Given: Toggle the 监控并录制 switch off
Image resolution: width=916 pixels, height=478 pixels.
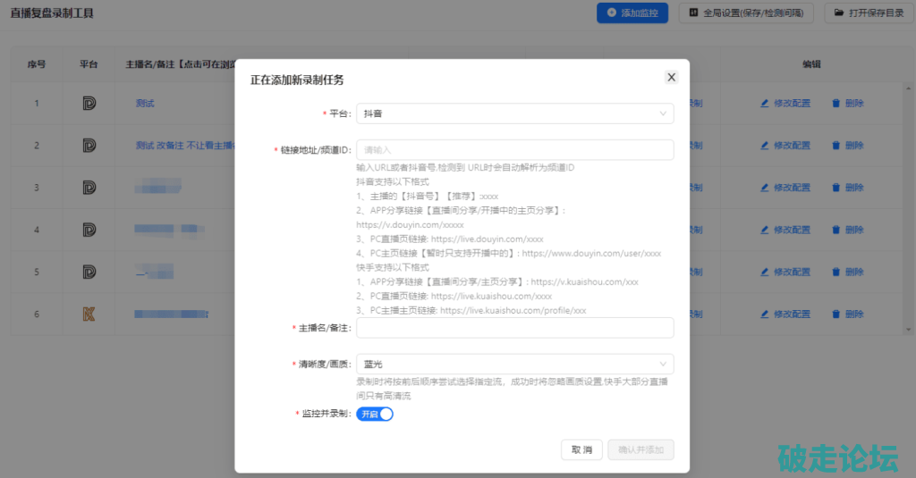Looking at the screenshot, I should pos(375,414).
